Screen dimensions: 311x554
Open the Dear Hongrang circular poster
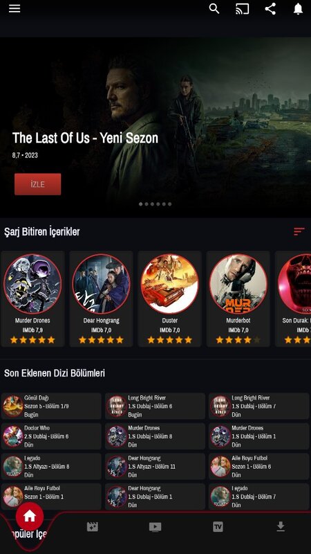click(x=101, y=284)
